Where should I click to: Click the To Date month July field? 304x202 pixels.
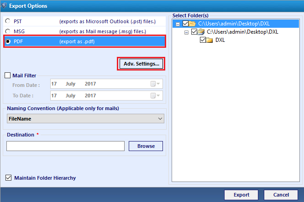pos(70,96)
